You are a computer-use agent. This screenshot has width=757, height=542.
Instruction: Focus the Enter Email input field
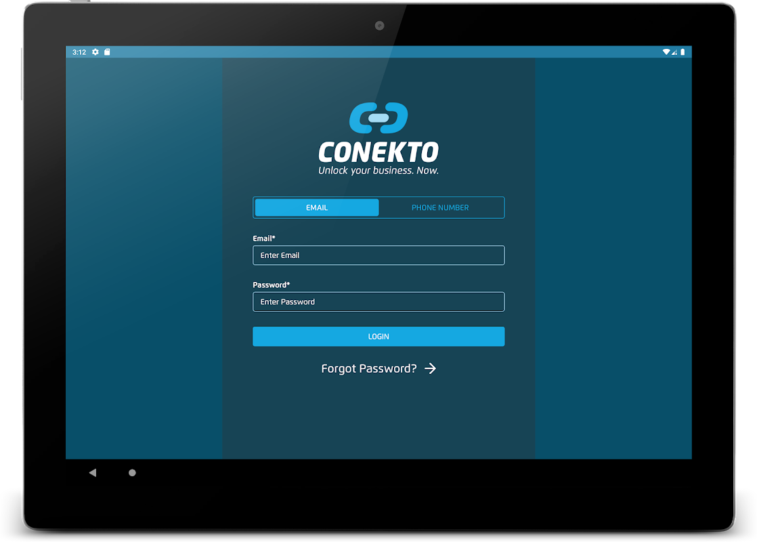[378, 255]
